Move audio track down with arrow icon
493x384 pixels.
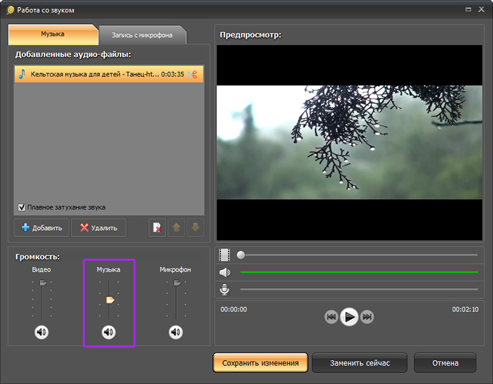tap(196, 227)
